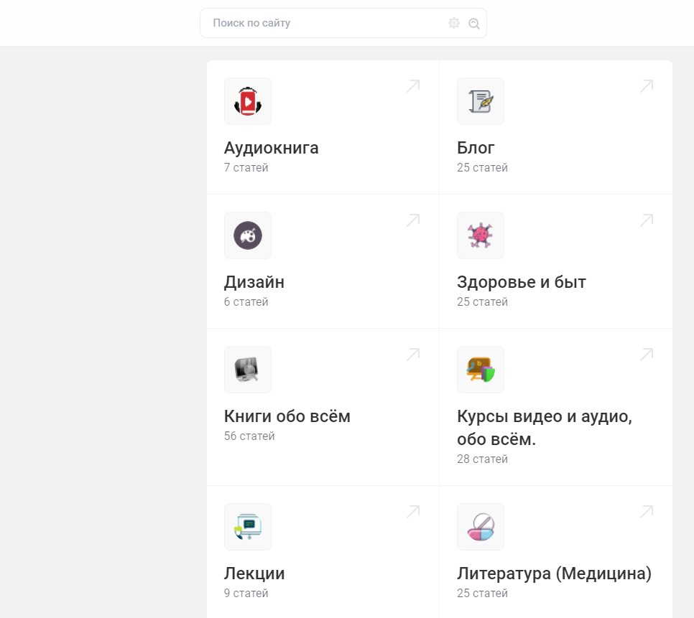Click the magnifier search icon
This screenshot has width=694, height=618.
click(x=474, y=24)
